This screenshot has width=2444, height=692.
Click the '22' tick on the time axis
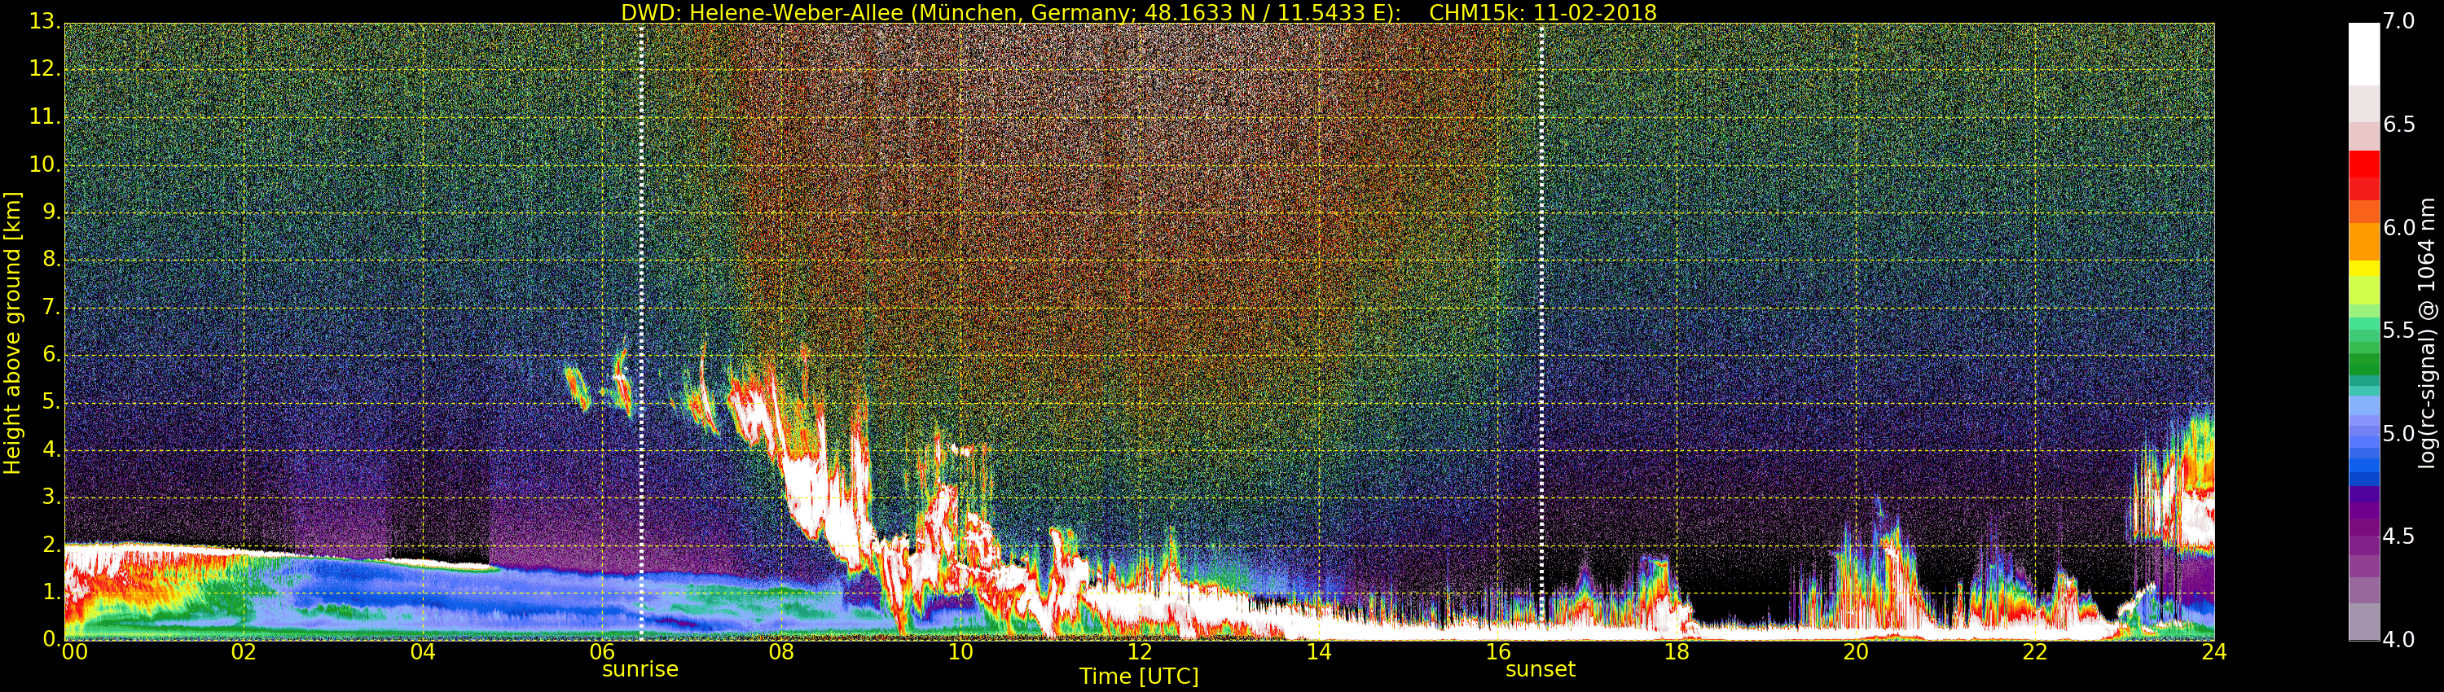pos(2035,652)
